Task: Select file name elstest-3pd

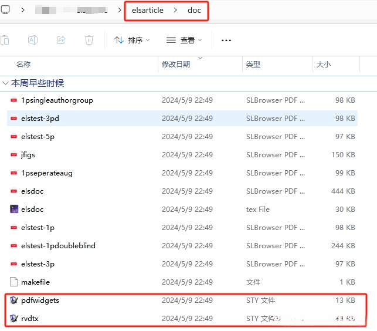Action: click(40, 119)
